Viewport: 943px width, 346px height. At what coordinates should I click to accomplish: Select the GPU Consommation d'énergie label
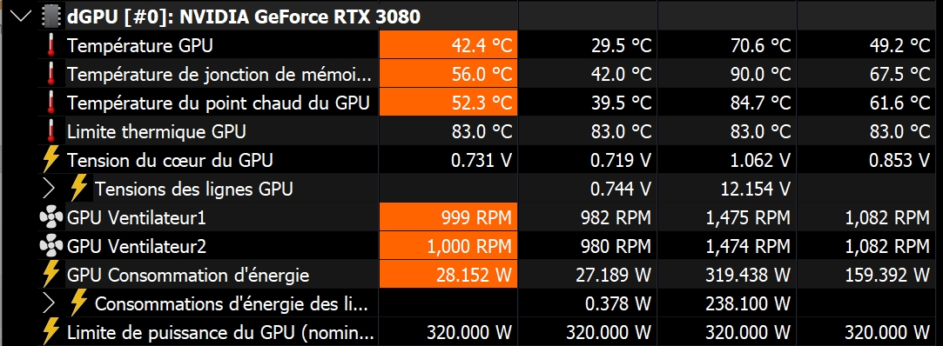click(x=188, y=276)
